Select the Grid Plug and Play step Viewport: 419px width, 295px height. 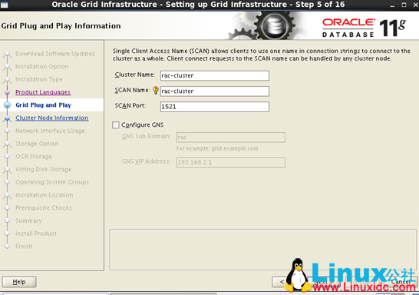pyautogui.click(x=43, y=105)
